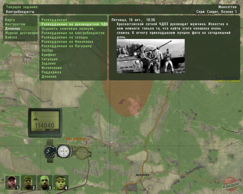
Task: Select squad member portrait number 1
Action: pyautogui.click(x=12, y=182)
